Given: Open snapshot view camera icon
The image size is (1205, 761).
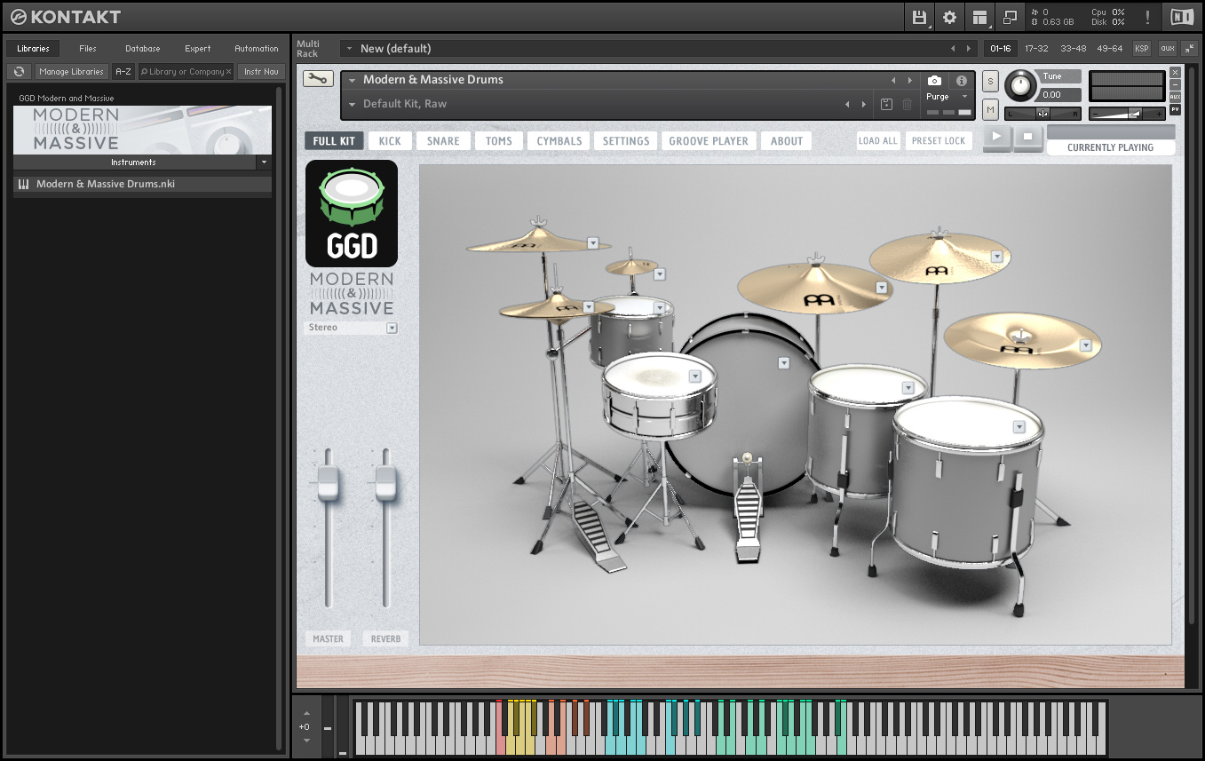Looking at the screenshot, I should [x=934, y=80].
